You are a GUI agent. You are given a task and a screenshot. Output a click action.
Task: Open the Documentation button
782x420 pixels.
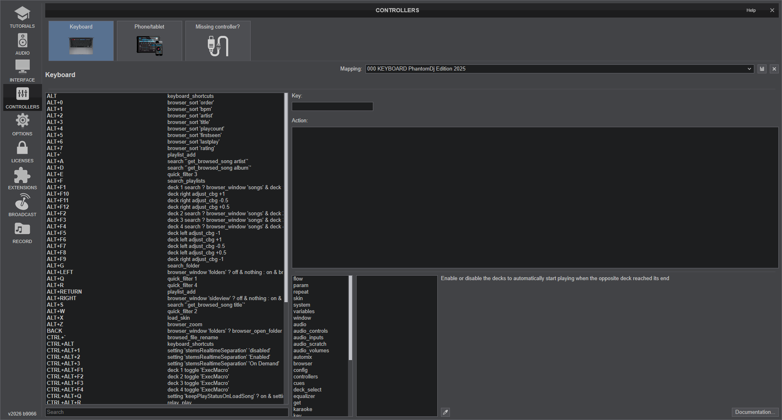[755, 412]
